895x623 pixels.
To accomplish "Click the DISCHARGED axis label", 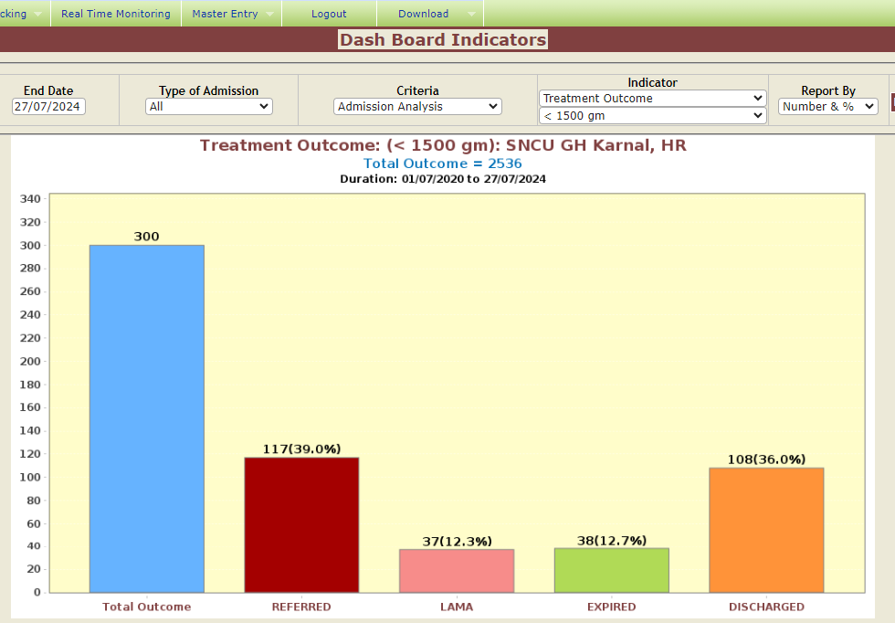I will click(x=766, y=607).
